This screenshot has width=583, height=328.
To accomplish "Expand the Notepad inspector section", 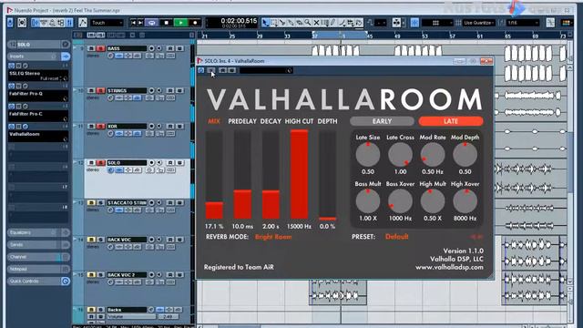I will tap(38, 269).
